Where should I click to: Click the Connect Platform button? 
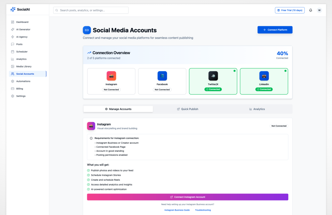point(275,30)
